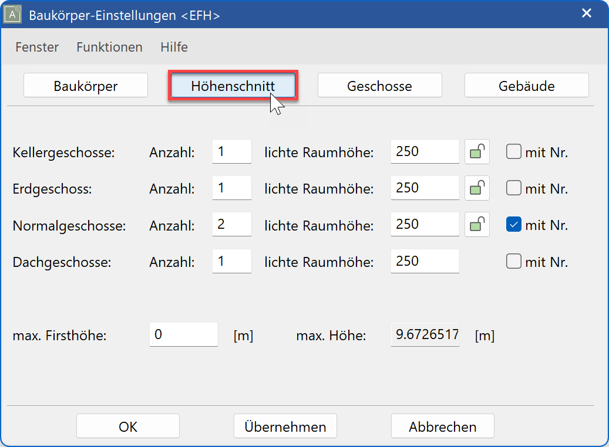Check 'mit Nr.' for Erdgeschoss

coord(513,188)
